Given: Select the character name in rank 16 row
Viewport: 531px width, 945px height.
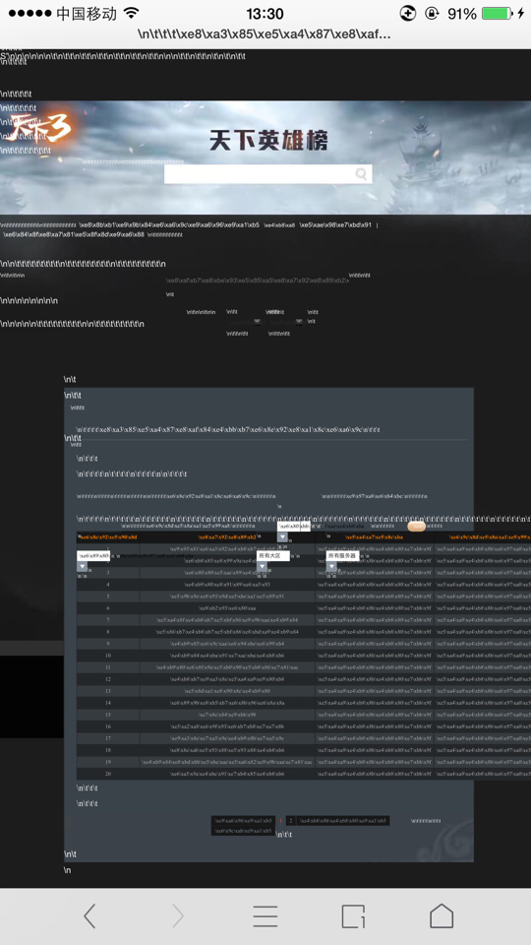Looking at the screenshot, I should 227,726.
